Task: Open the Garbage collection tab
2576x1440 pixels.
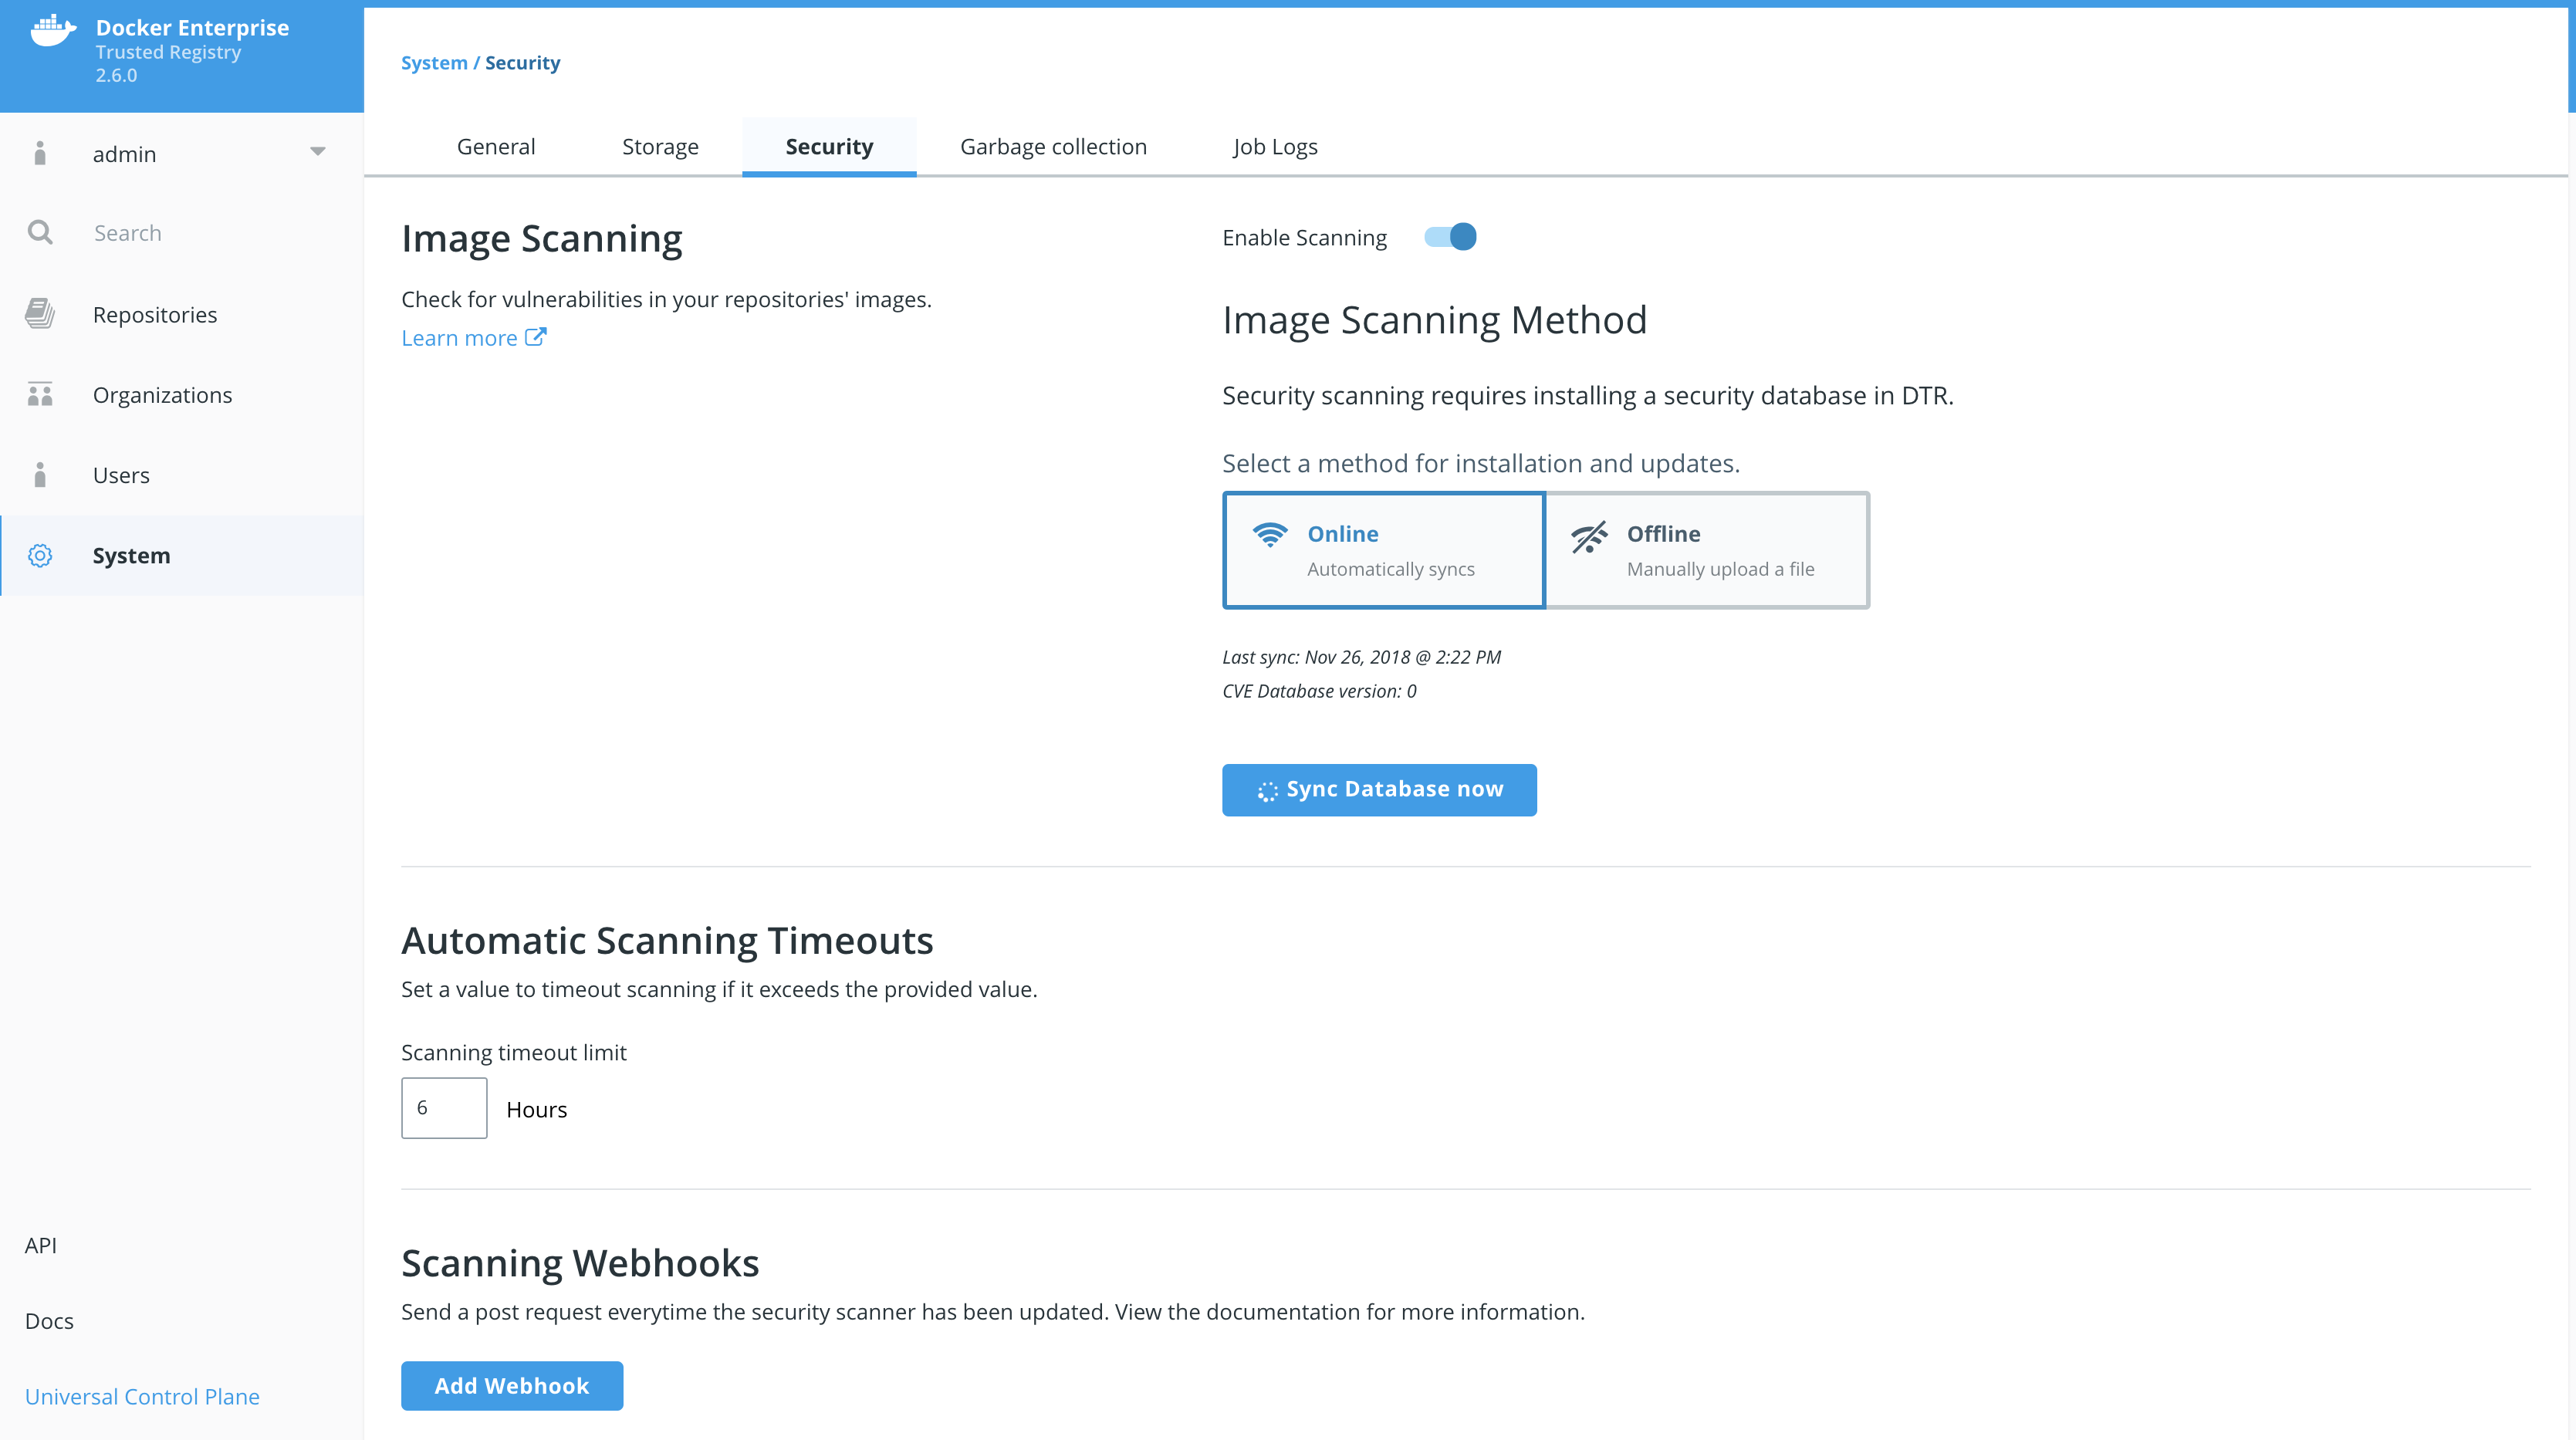Action: pyautogui.click(x=1053, y=146)
